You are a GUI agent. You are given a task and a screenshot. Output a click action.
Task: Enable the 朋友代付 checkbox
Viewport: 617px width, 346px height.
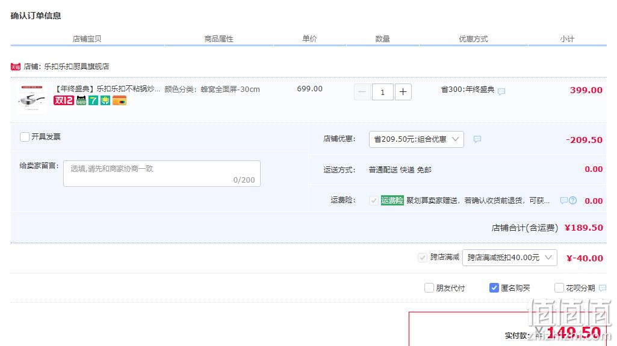[429, 288]
